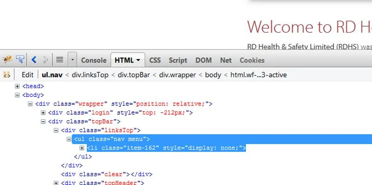Select the body tag line

click(33, 95)
